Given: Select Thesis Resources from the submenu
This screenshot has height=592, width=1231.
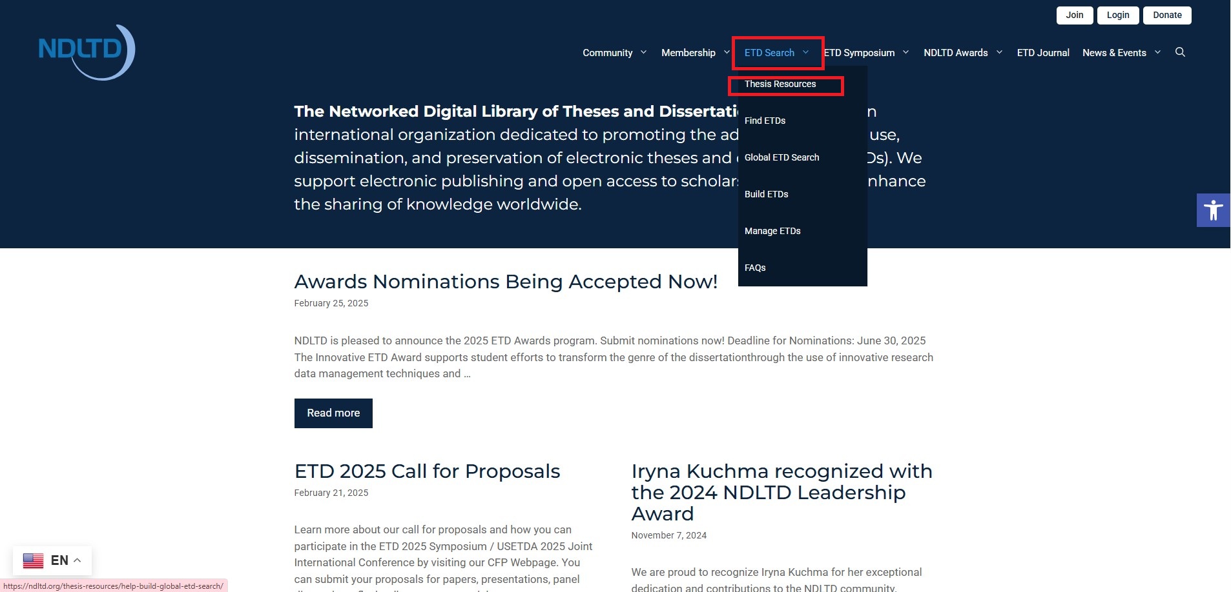Looking at the screenshot, I should click(780, 84).
